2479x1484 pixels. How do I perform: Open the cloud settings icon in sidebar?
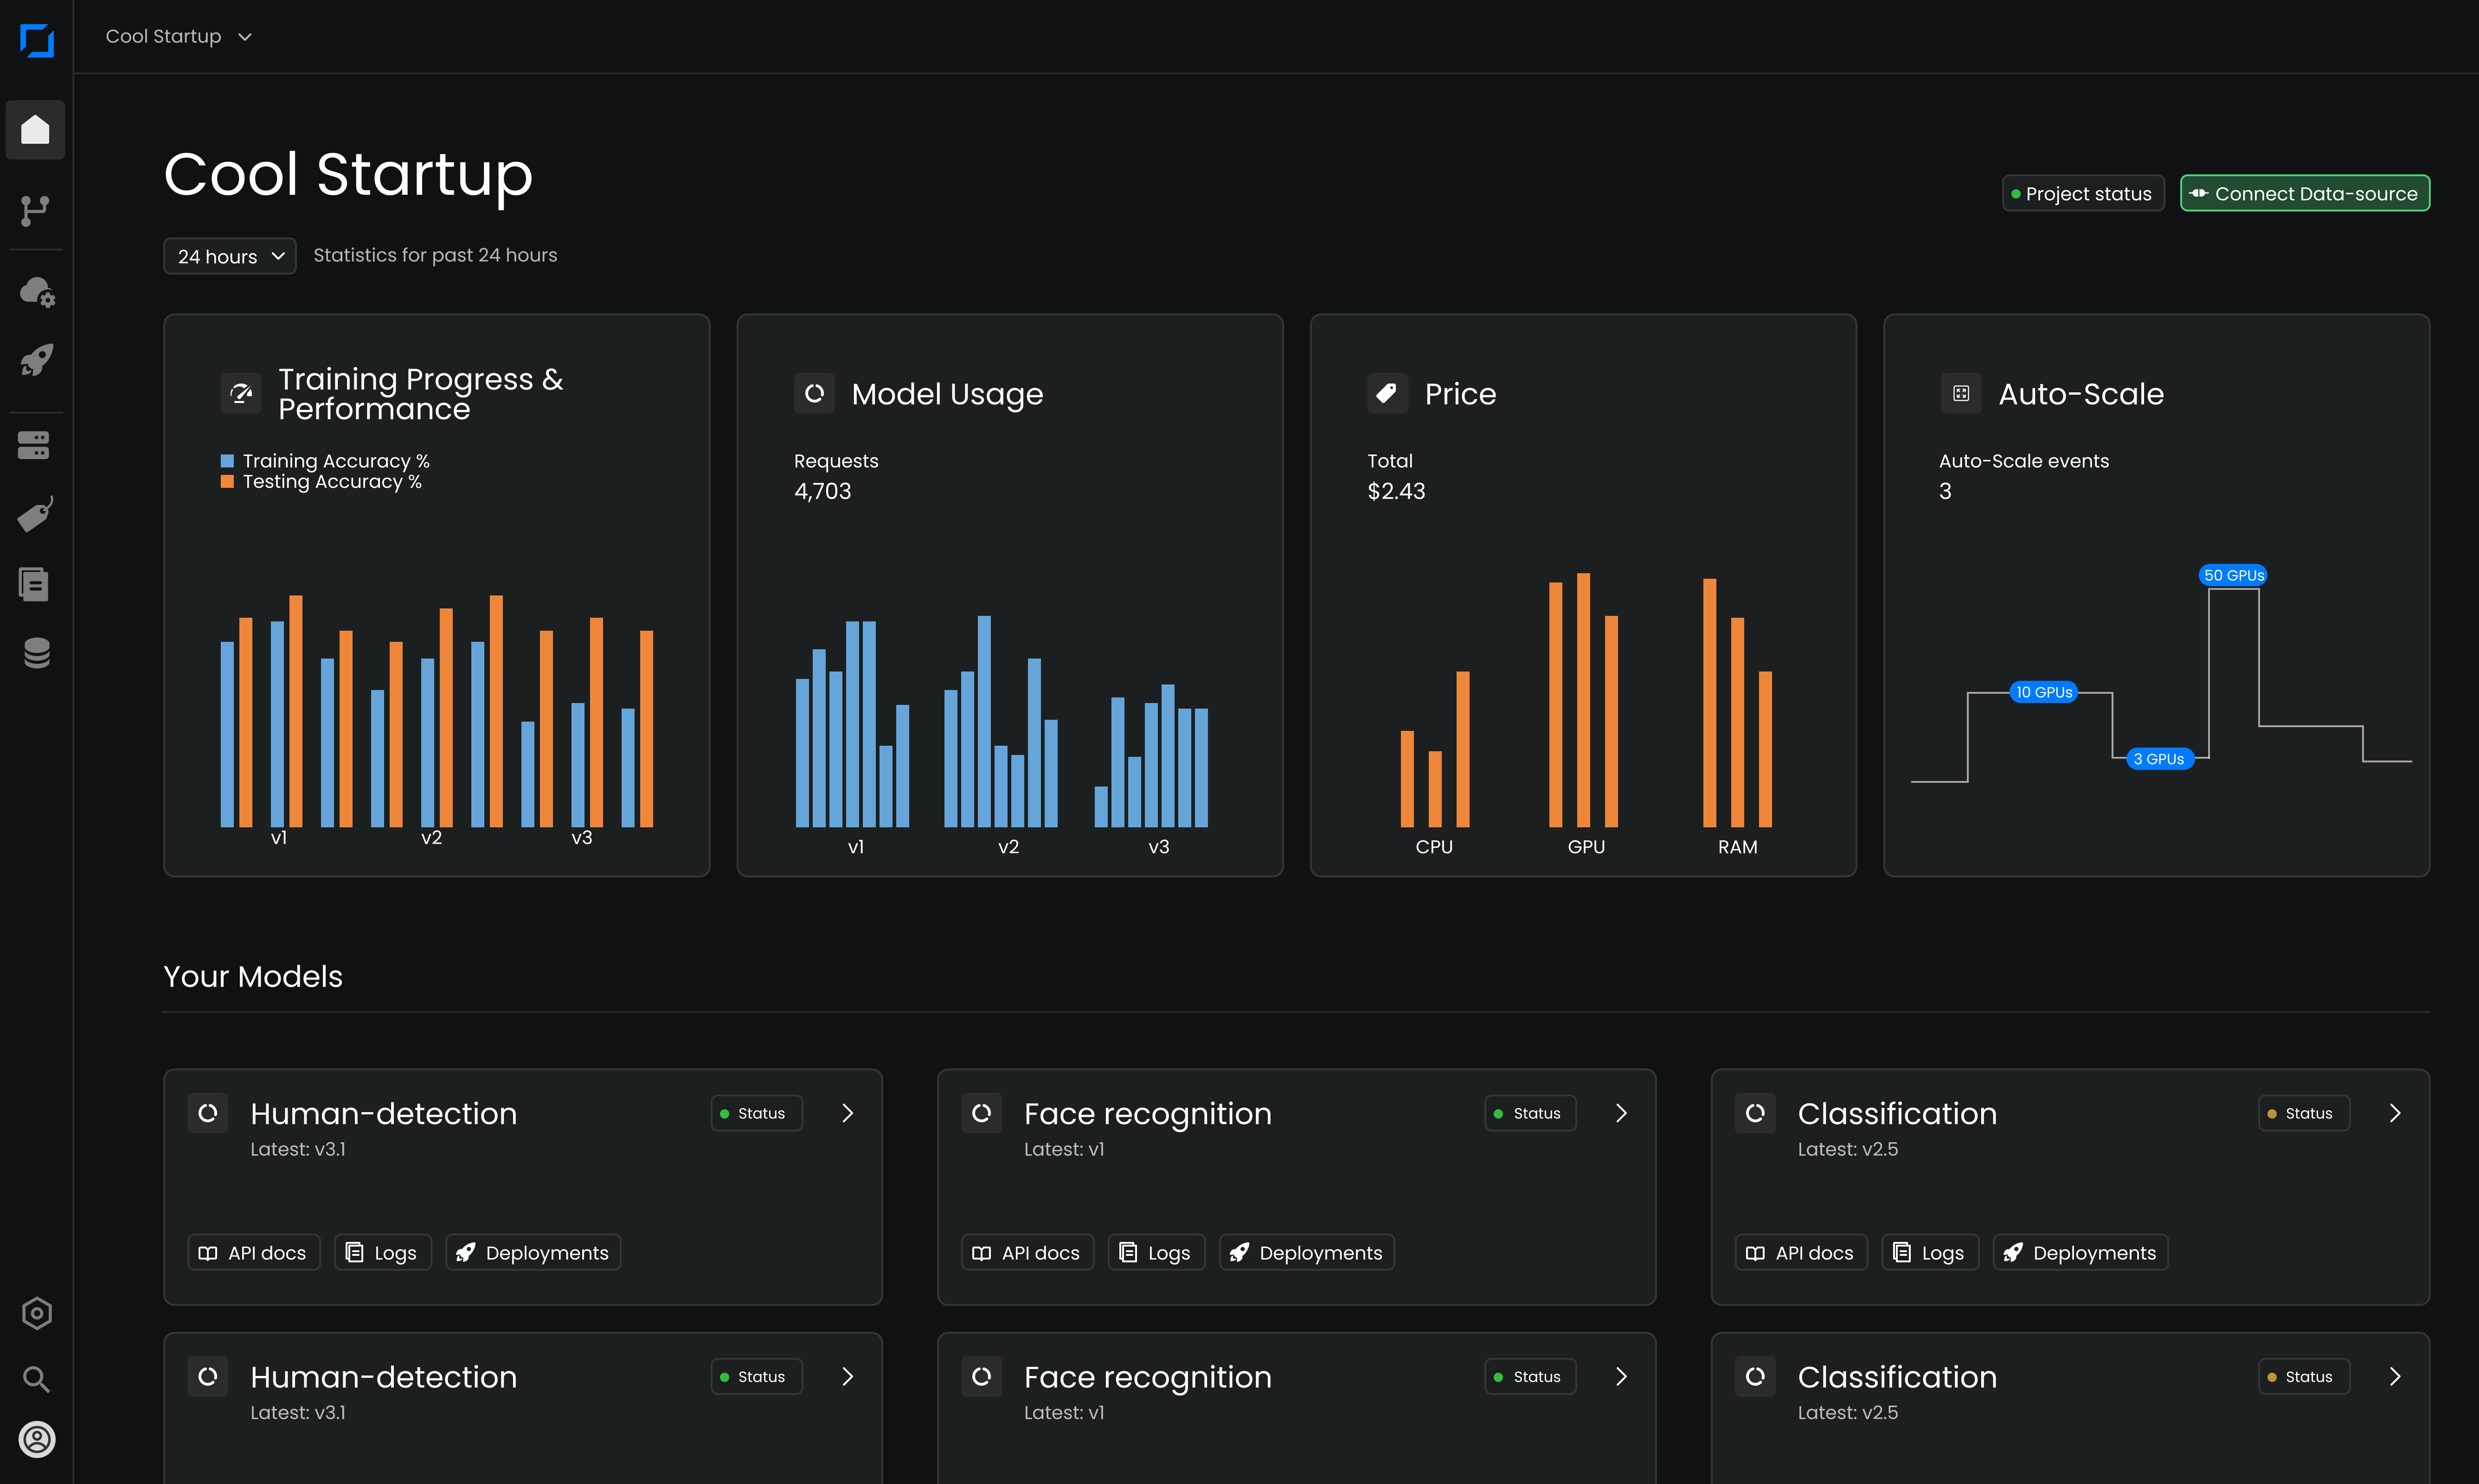tap(37, 292)
